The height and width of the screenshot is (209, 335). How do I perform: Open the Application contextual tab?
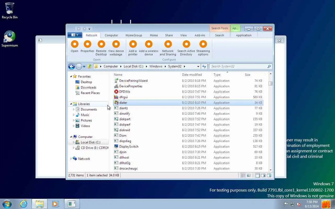(x=244, y=35)
